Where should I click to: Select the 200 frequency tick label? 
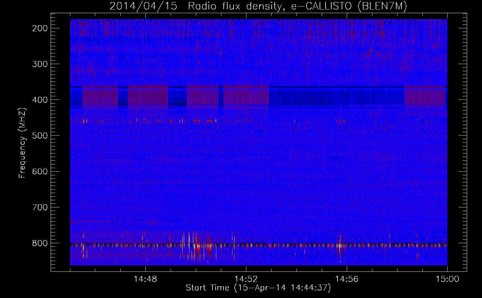(40, 28)
